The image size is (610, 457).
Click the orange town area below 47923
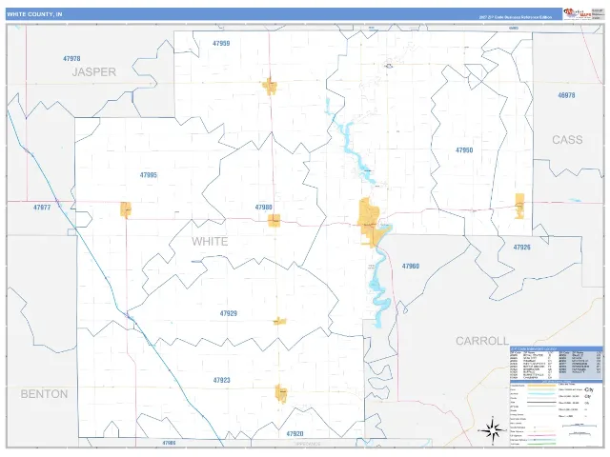click(281, 393)
